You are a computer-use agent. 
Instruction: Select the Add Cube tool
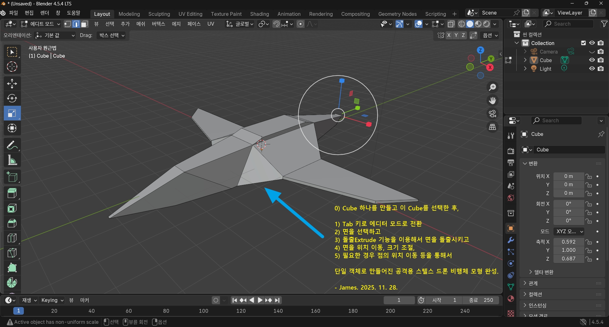12,177
